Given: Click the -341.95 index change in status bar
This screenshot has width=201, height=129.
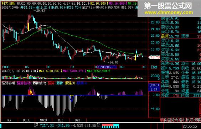Looking at the screenshot, I should coord(63,125).
